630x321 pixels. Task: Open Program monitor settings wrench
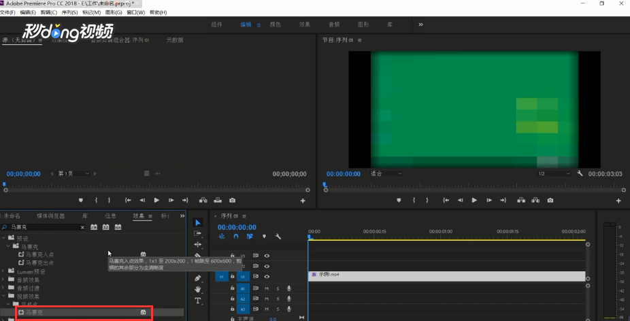coord(580,173)
